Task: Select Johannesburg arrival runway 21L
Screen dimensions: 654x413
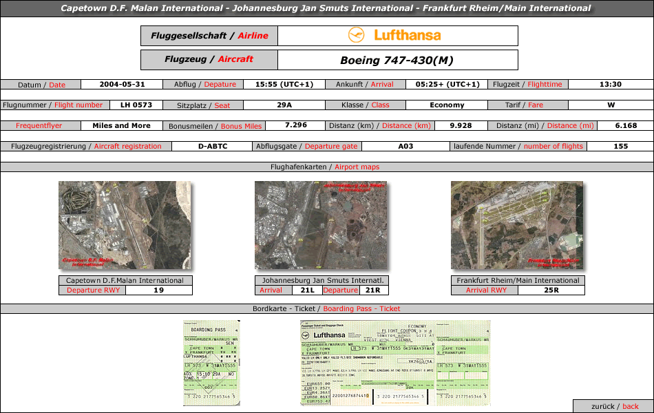Action: click(x=308, y=290)
